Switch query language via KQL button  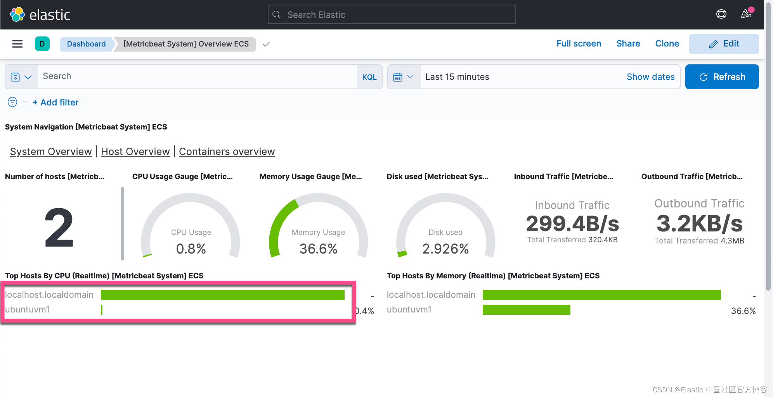369,77
